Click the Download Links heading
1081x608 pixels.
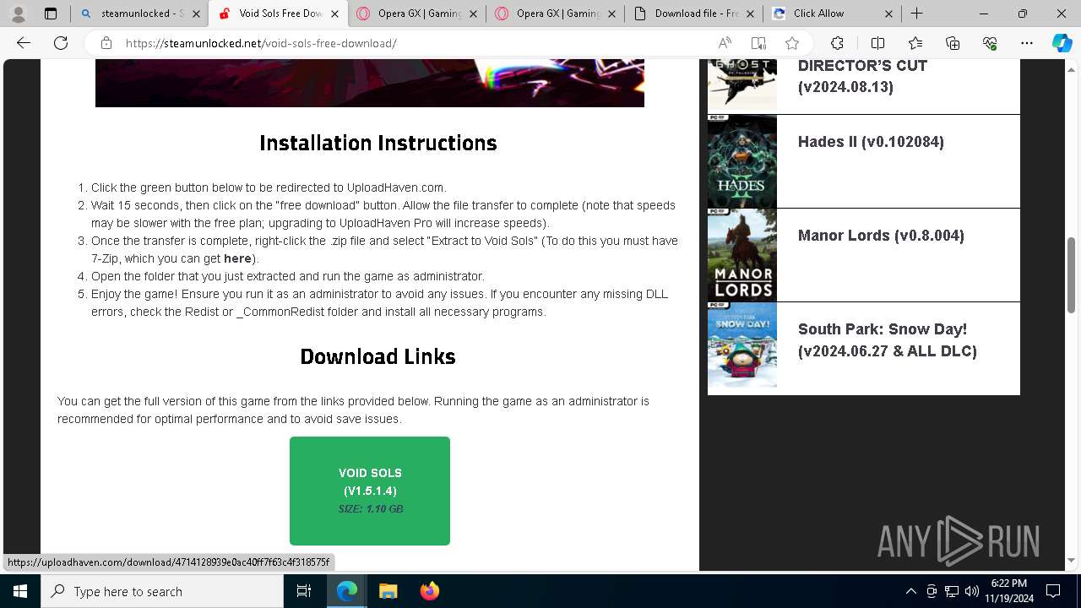(x=378, y=356)
